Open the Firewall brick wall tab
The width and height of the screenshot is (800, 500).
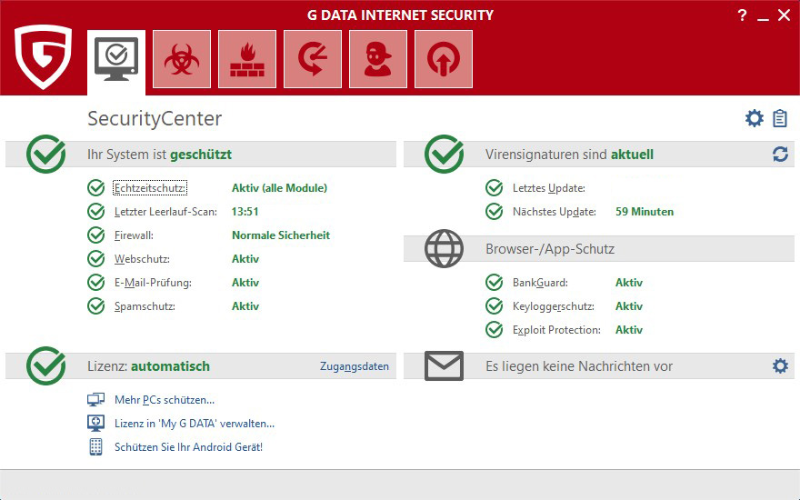(247, 59)
